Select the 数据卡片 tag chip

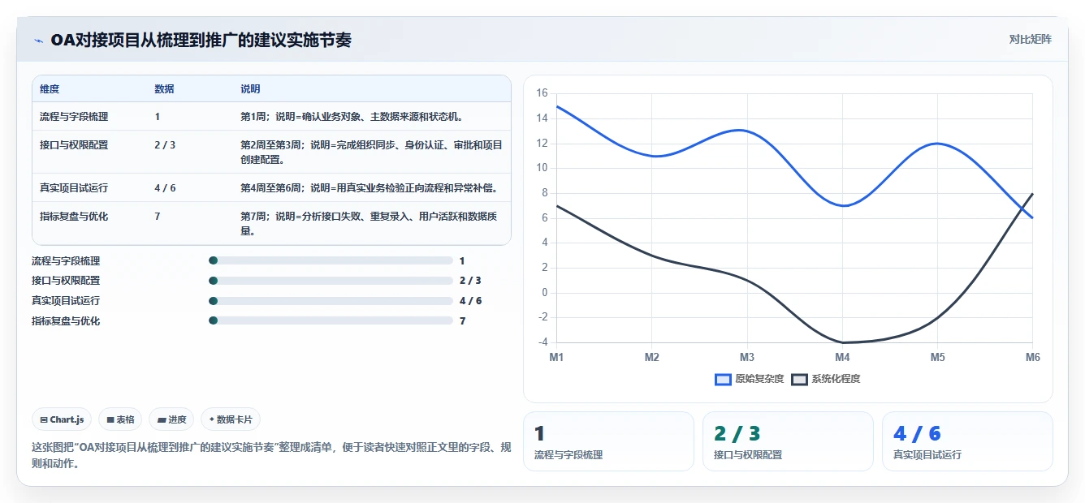[231, 419]
